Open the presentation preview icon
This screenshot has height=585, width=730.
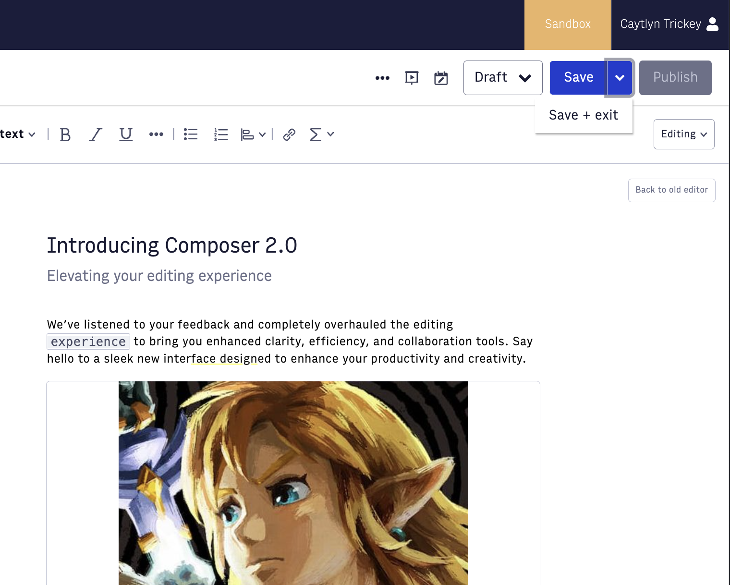(412, 78)
